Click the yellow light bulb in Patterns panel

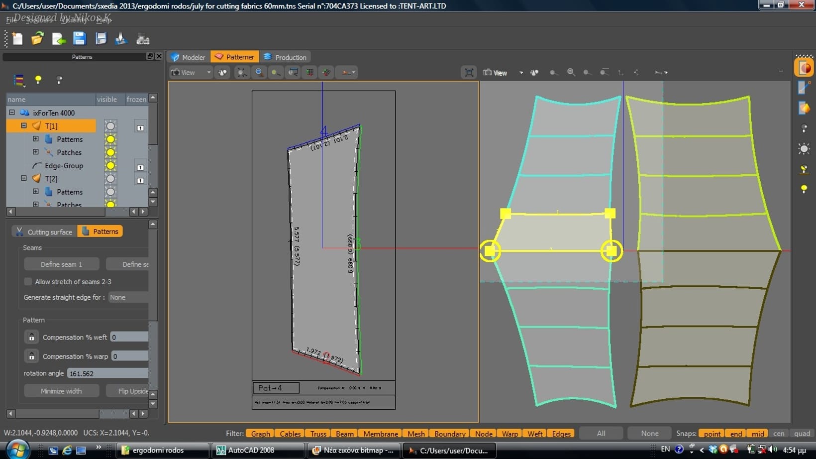coord(38,80)
